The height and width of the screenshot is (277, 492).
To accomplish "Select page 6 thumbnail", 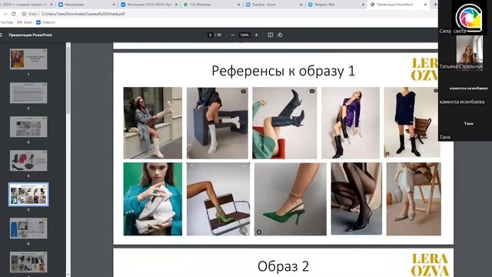I will (28, 228).
